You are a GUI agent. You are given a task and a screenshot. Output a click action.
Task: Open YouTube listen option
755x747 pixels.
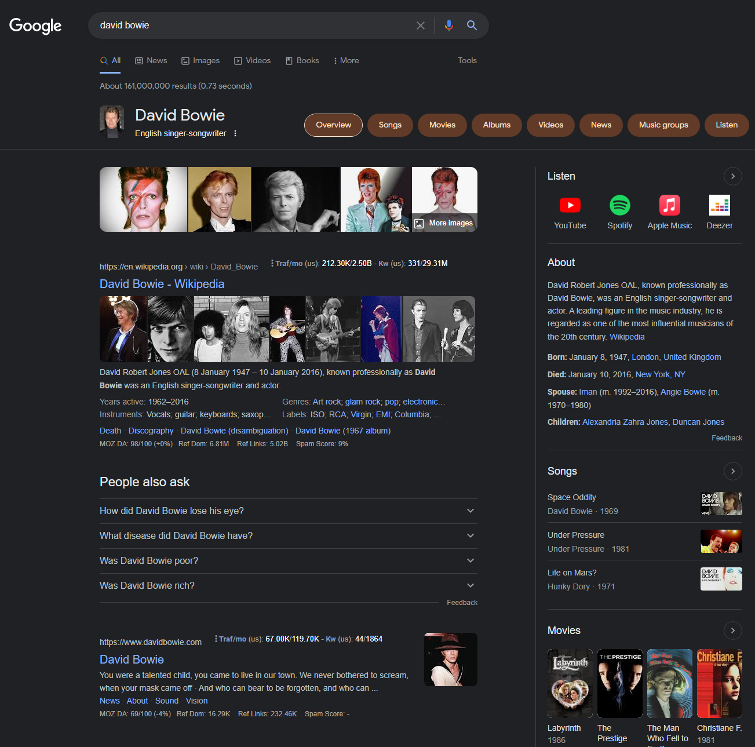570,212
